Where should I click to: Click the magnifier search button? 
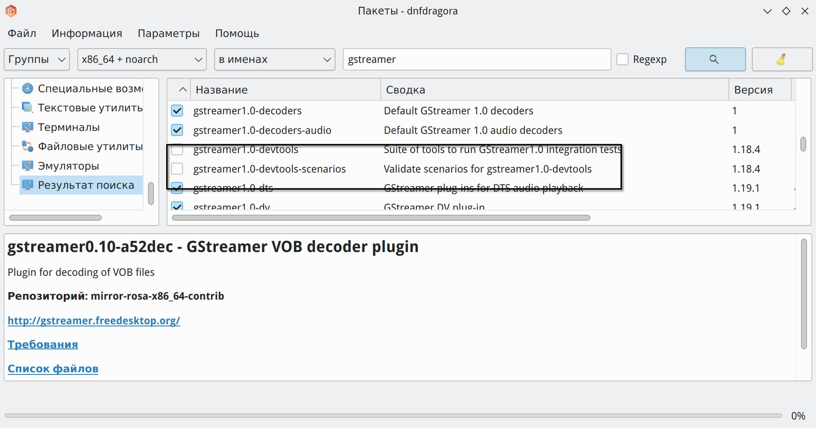click(715, 60)
